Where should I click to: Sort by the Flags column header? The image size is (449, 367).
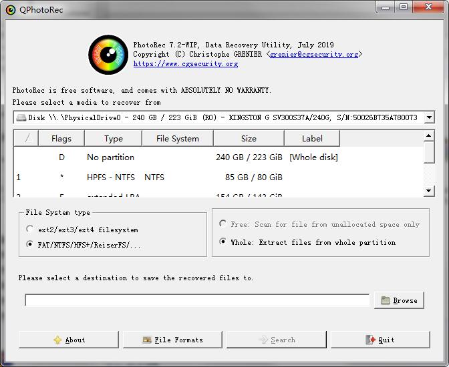point(61,138)
